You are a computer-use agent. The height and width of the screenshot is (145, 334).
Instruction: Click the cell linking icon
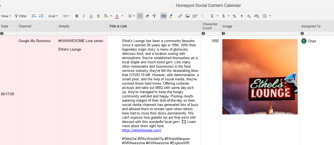(195, 16)
